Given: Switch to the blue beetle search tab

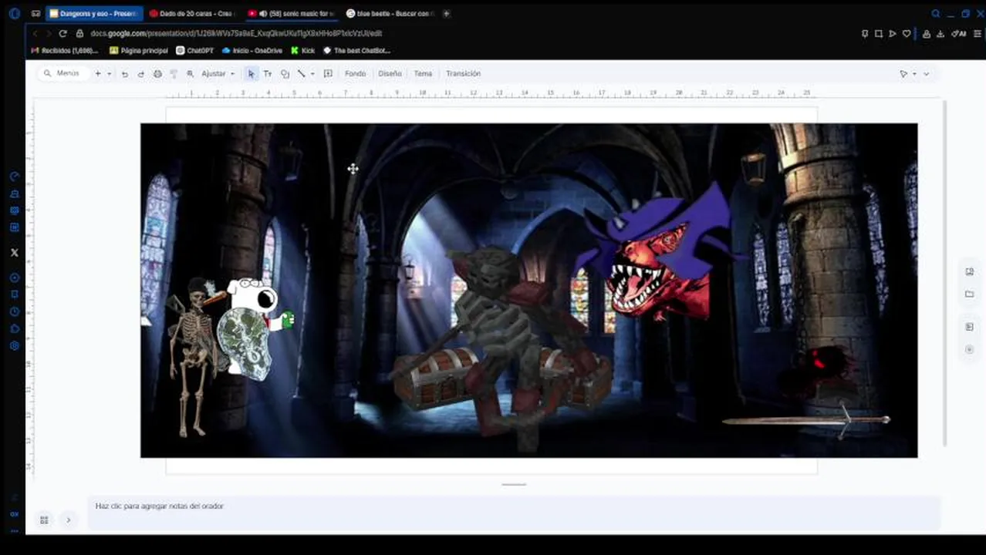Looking at the screenshot, I should tap(390, 13).
